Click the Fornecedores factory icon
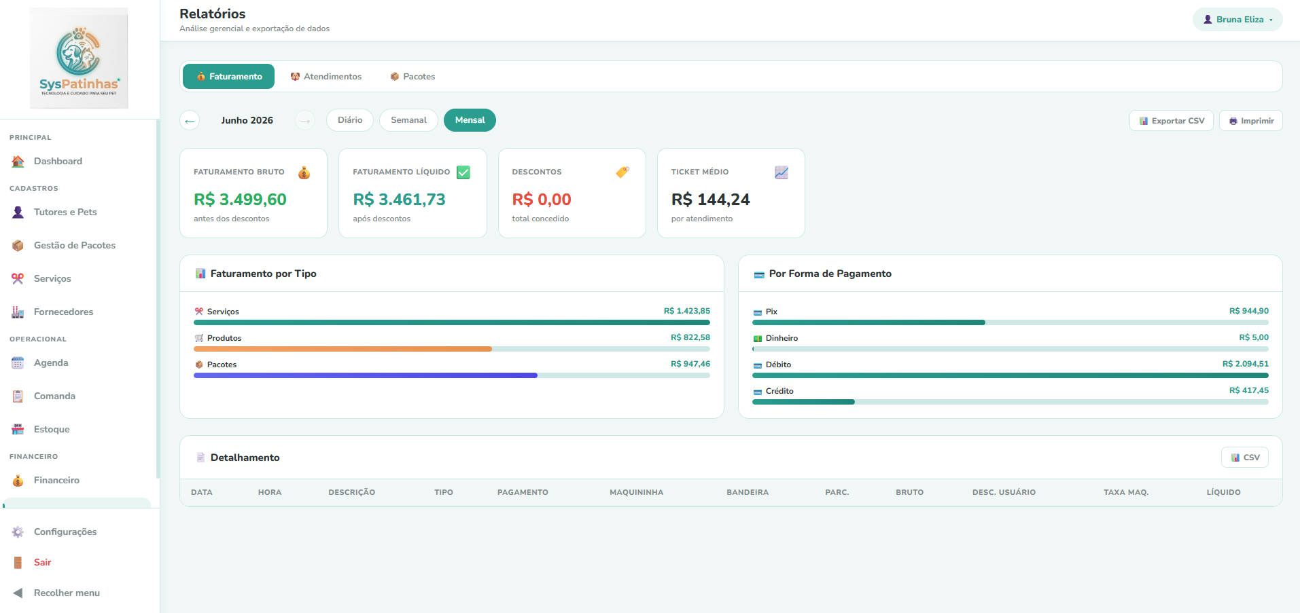1300x613 pixels. pos(18,312)
